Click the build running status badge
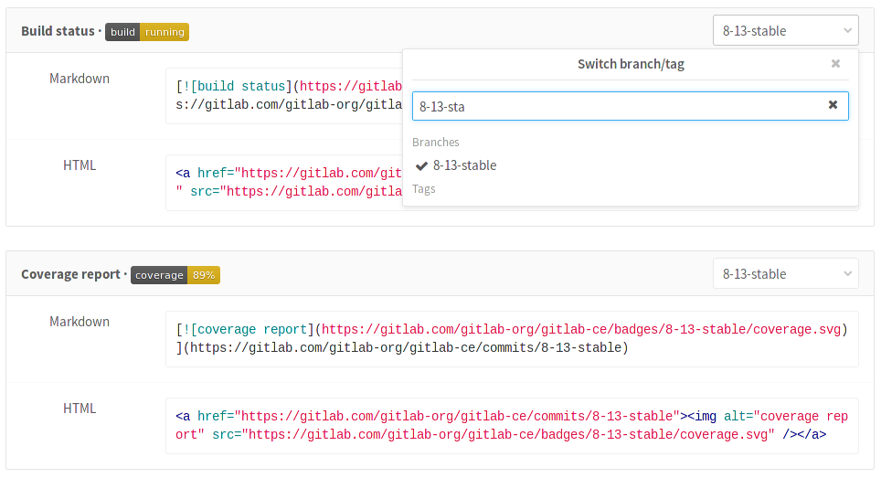The height and width of the screenshot is (478, 881). [147, 32]
